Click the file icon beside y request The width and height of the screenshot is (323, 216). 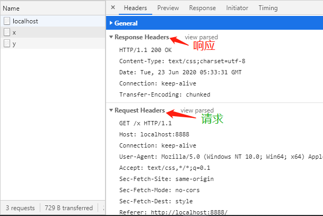pyautogui.click(x=7, y=44)
